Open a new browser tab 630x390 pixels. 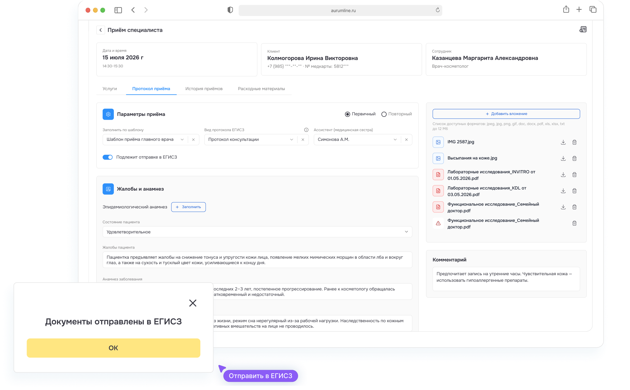[x=579, y=10]
